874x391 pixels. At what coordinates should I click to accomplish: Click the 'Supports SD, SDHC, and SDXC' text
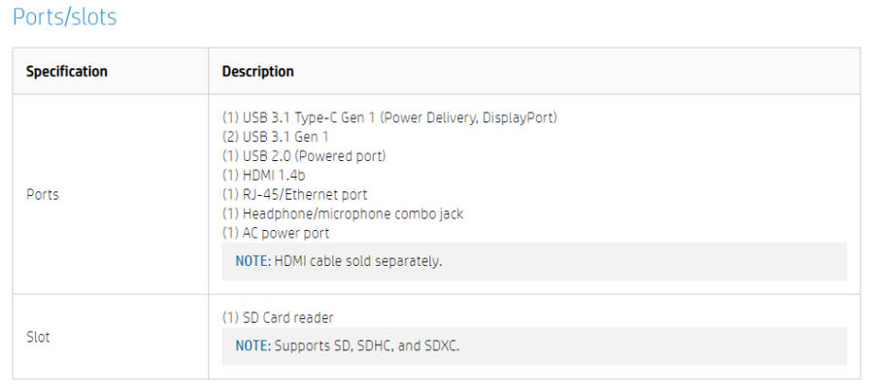[366, 345]
